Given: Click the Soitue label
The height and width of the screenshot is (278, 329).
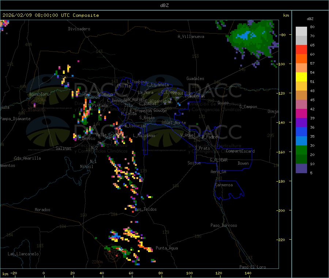Looking at the screenshot, I should (x=194, y=163).
